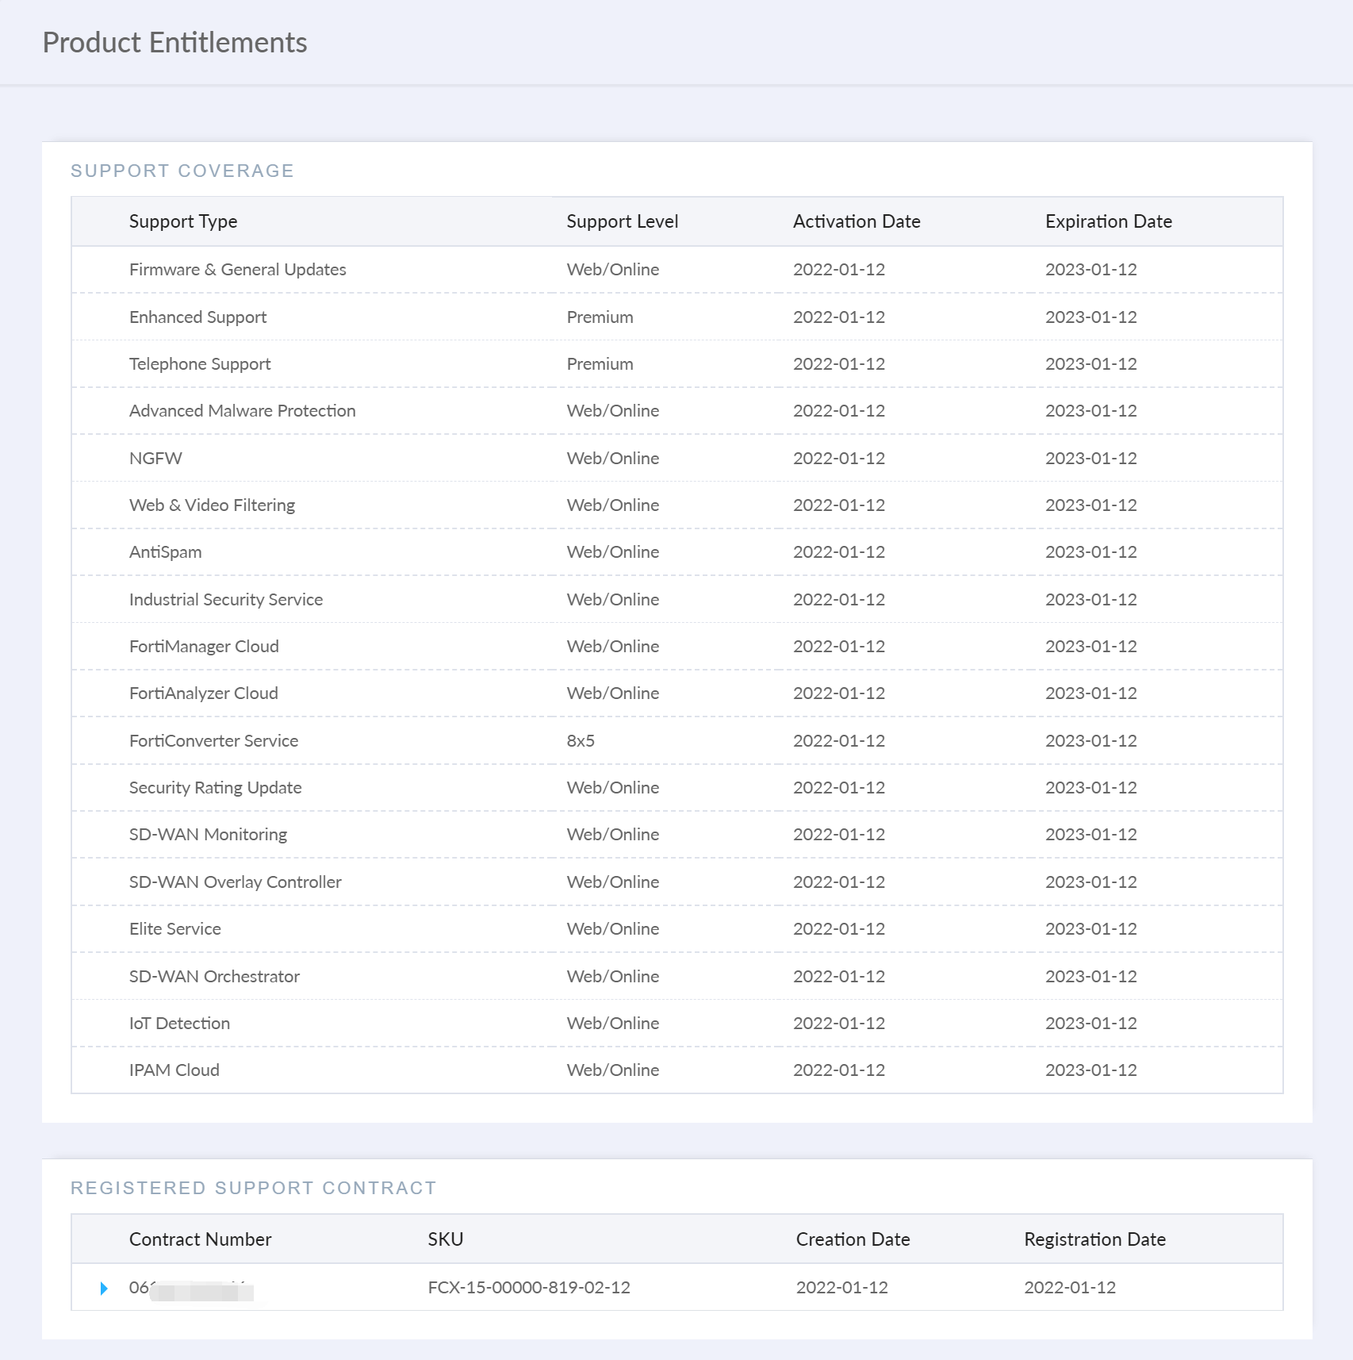Select the Enhanced Support entry
1353x1360 pixels.
(197, 317)
